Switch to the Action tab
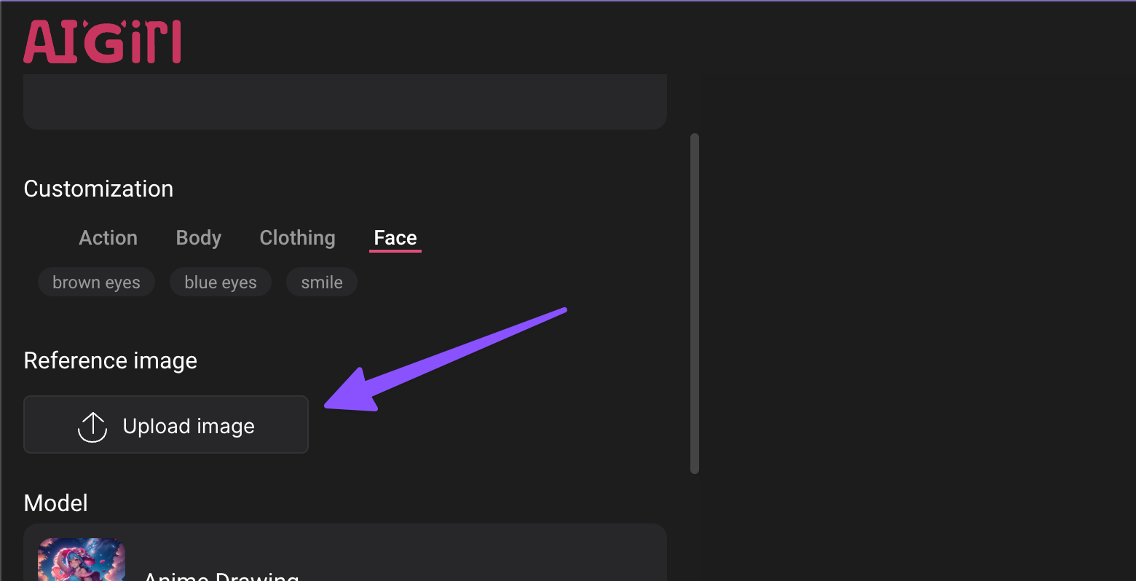This screenshot has height=581, width=1136. [x=108, y=238]
